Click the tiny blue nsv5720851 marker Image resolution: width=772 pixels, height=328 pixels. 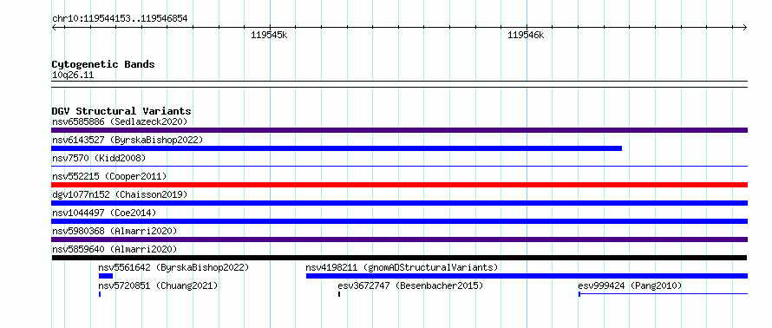pos(100,294)
